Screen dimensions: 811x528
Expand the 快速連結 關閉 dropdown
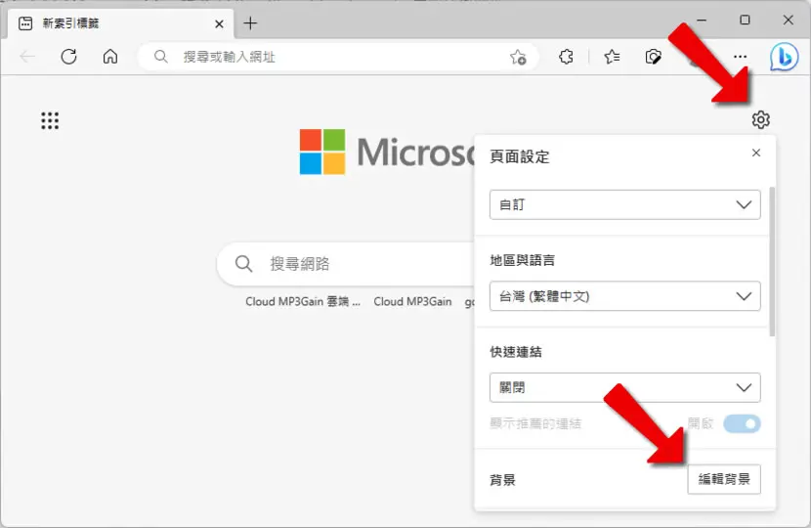click(x=624, y=388)
